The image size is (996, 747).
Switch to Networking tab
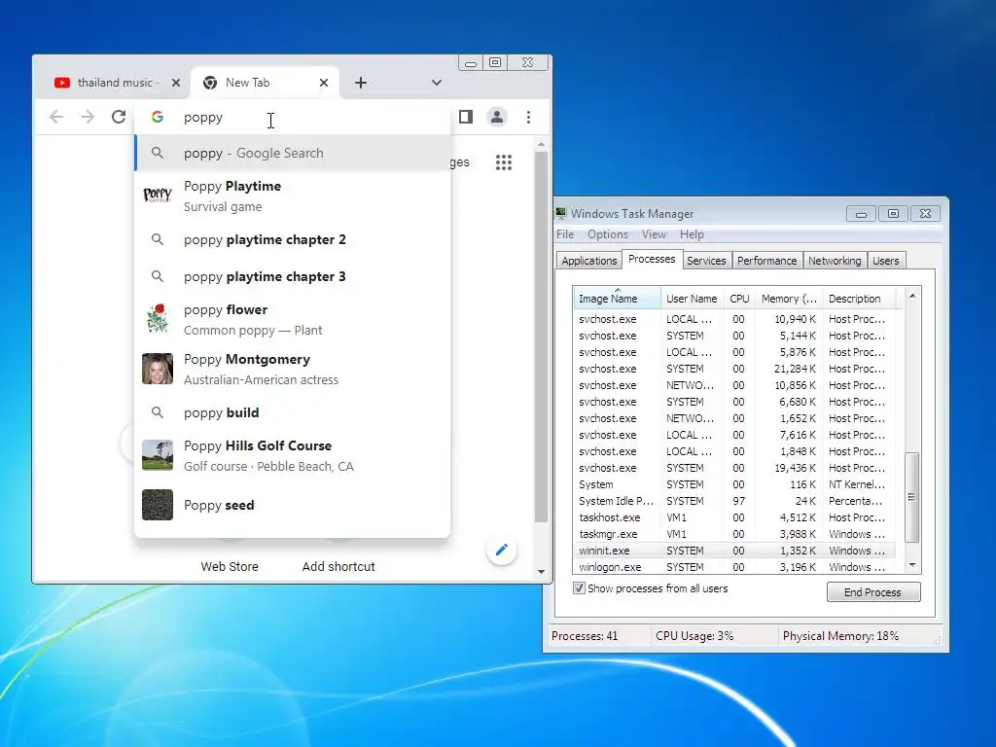click(835, 261)
